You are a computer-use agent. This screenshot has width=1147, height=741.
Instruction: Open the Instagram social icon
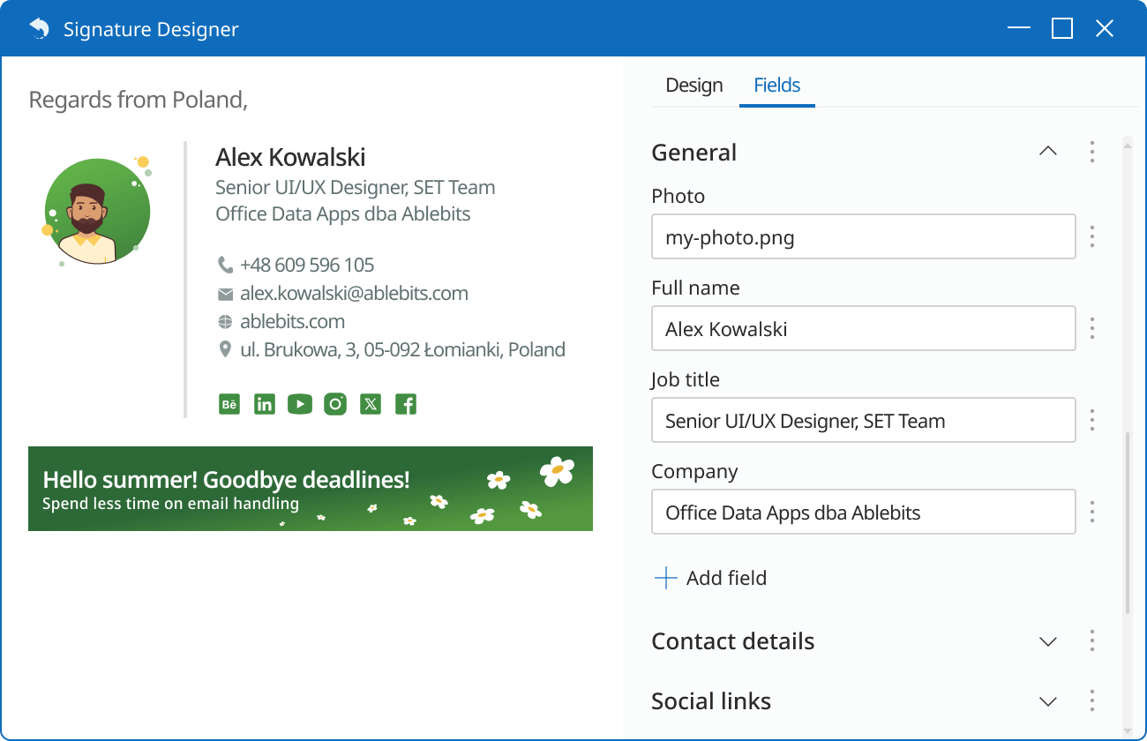tap(334, 403)
